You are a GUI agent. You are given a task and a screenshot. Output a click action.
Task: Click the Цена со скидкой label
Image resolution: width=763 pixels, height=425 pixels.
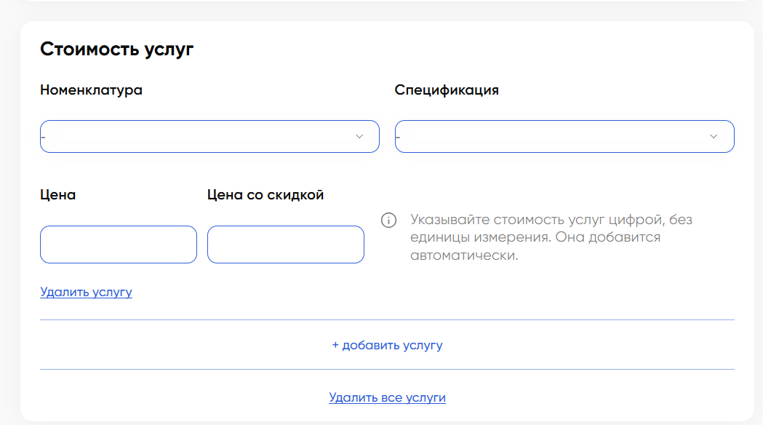pos(265,195)
